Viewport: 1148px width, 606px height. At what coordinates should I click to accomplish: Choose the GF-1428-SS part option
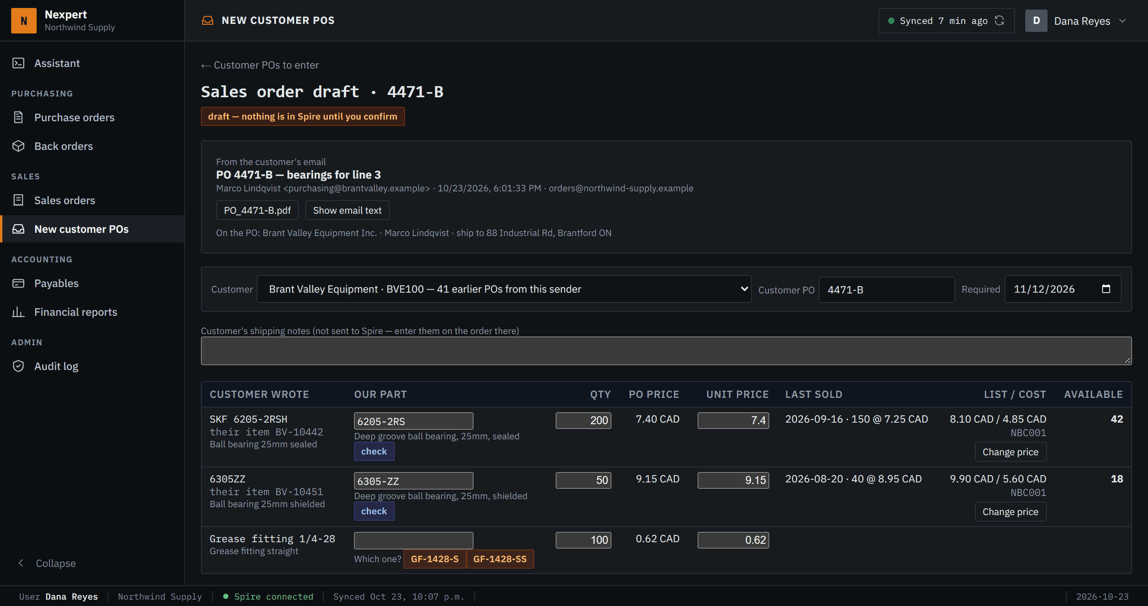pyautogui.click(x=499, y=559)
